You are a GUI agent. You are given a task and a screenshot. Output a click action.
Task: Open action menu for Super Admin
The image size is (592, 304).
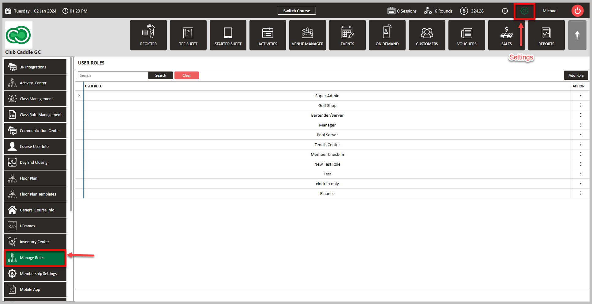coord(581,96)
